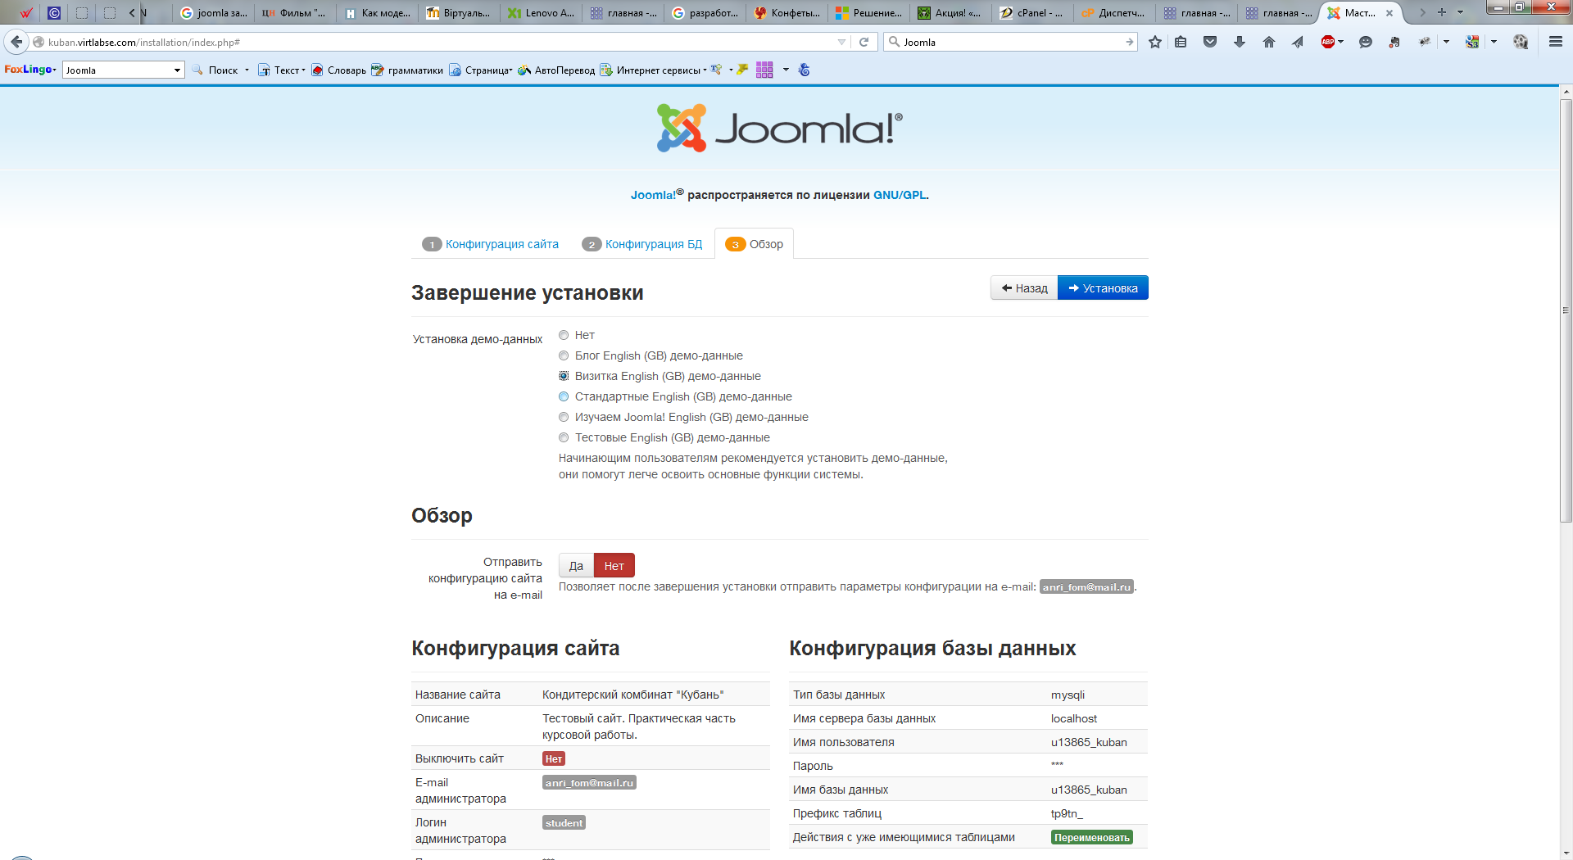Click the bookmark star icon
The width and height of the screenshot is (1573, 860).
coord(1155,42)
